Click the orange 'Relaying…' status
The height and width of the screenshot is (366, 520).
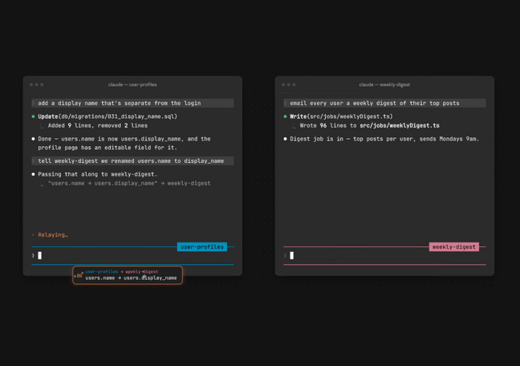pos(53,235)
